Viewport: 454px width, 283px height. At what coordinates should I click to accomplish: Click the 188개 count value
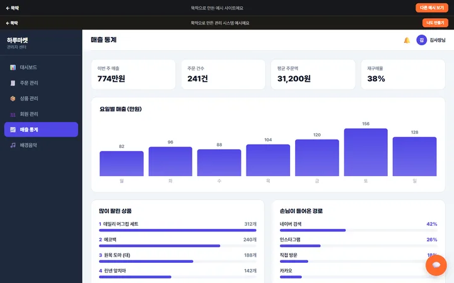pyautogui.click(x=250, y=255)
